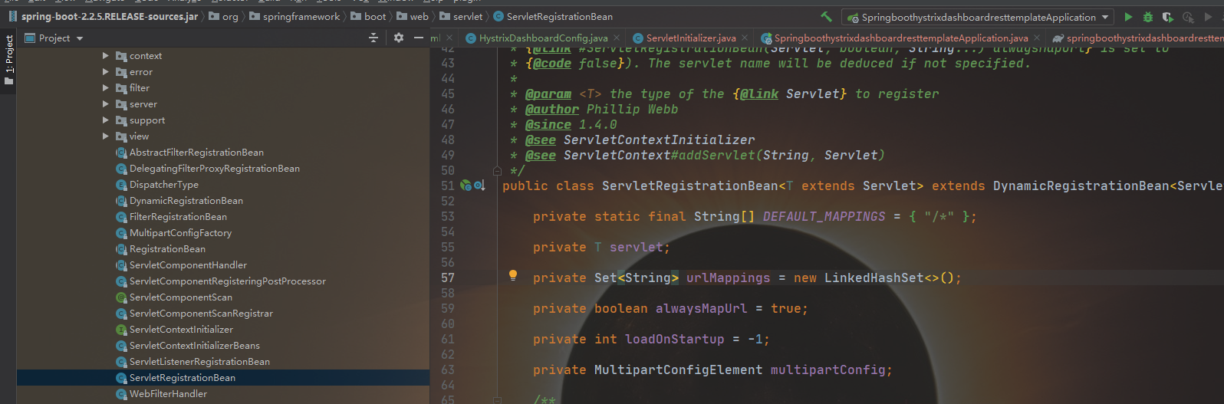Screen dimensions: 1224x404
Task: Switch to the HystrixDashboardConfig.java tab
Action: 543,38
